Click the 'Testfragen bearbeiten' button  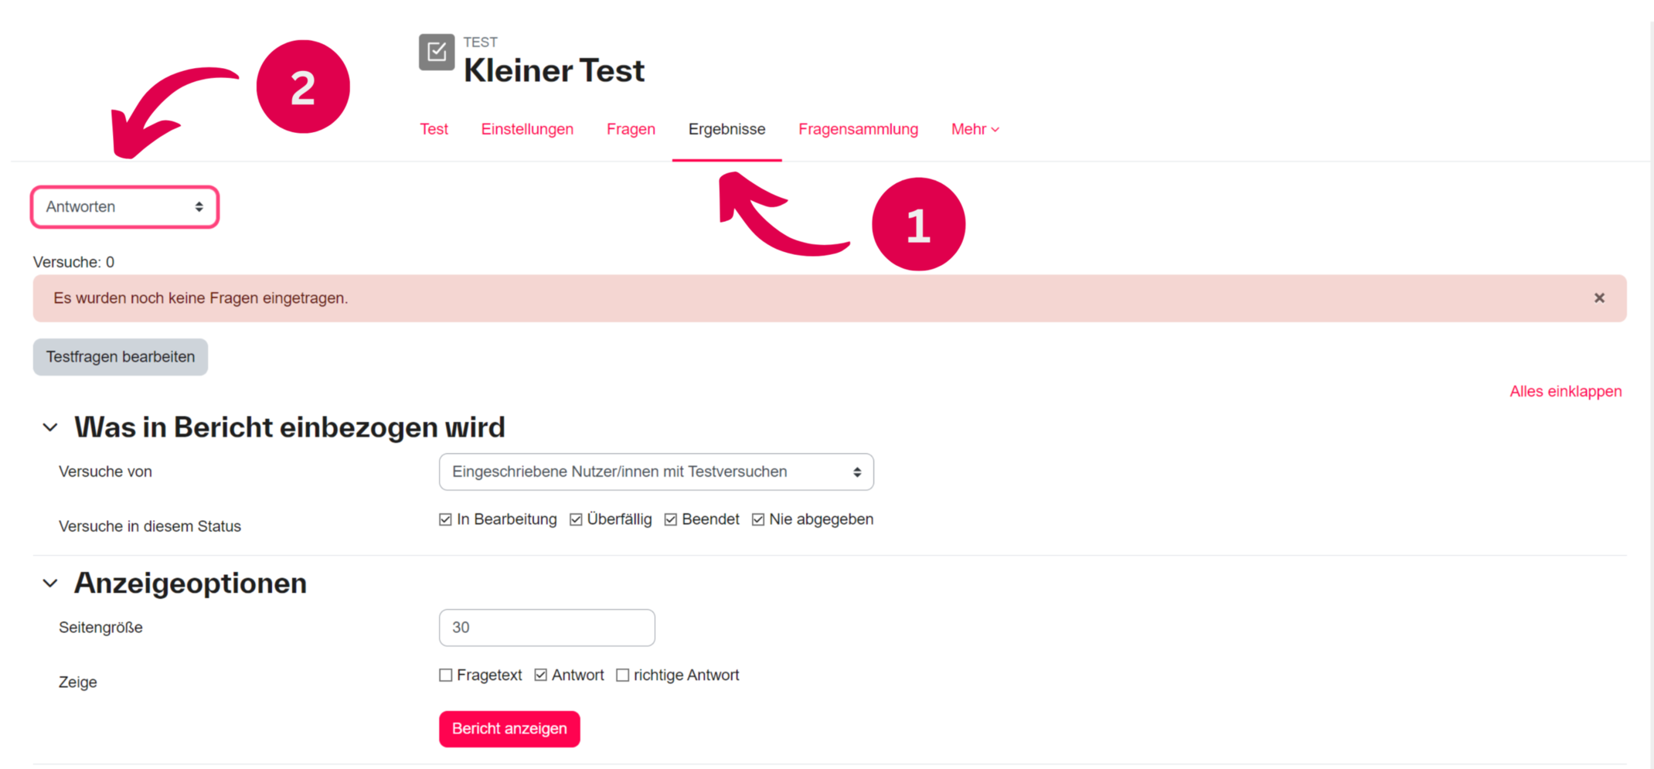pyautogui.click(x=121, y=357)
